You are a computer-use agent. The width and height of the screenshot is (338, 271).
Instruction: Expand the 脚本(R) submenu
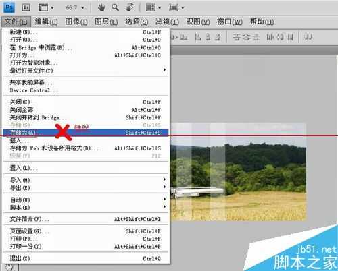pyautogui.click(x=86, y=207)
